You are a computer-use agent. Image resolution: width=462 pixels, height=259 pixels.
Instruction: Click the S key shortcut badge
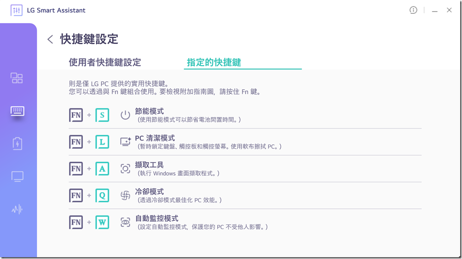point(102,115)
